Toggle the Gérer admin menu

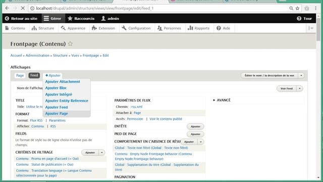tap(53, 19)
